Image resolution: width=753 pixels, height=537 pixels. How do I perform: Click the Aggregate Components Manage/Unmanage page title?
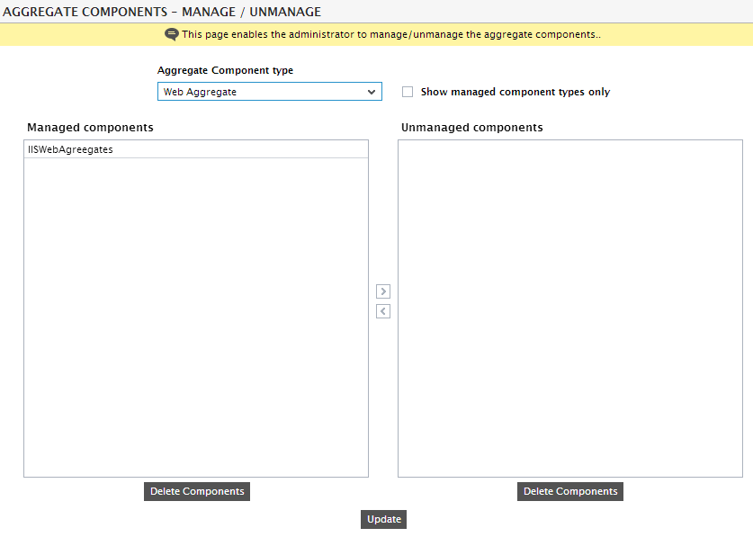[162, 12]
